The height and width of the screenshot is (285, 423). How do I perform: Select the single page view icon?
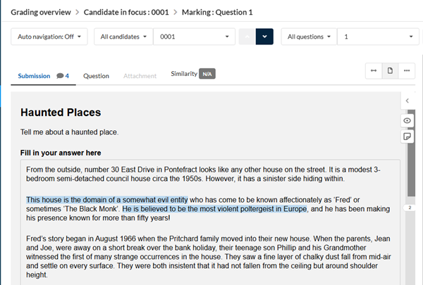pyautogui.click(x=389, y=71)
